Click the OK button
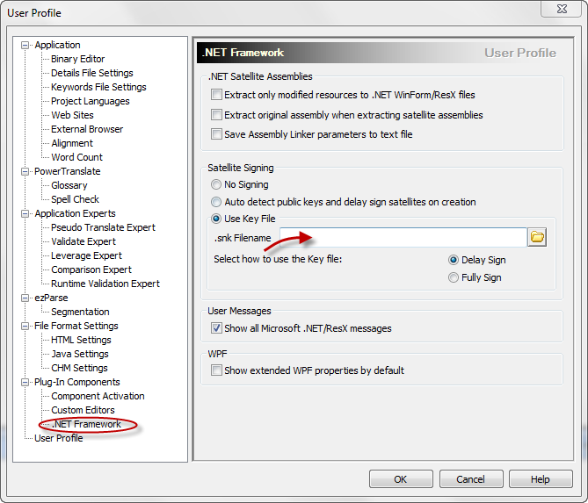The height and width of the screenshot is (503, 588). pos(401,479)
